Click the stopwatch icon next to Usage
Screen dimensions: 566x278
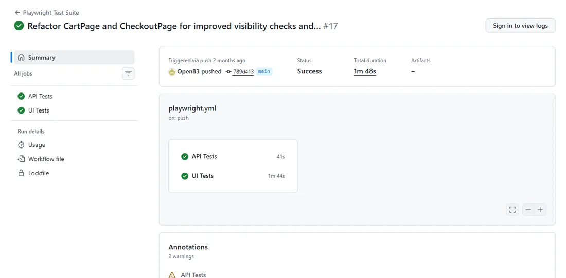[21, 145]
